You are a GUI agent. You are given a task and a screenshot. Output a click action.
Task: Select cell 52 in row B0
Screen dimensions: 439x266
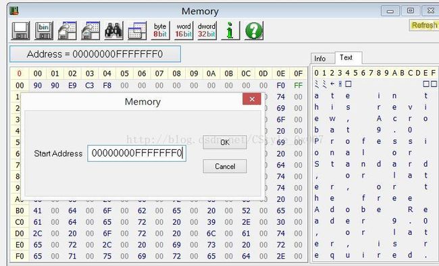(x=246, y=211)
